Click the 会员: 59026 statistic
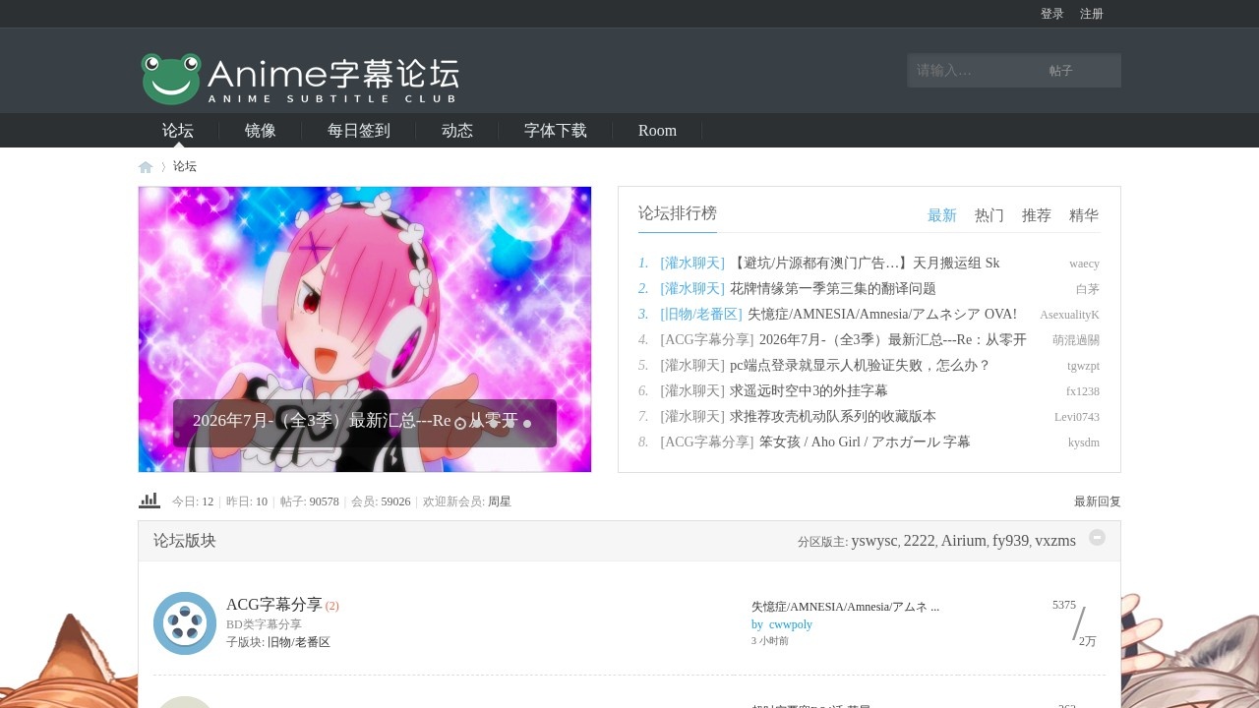1259x708 pixels. click(381, 501)
